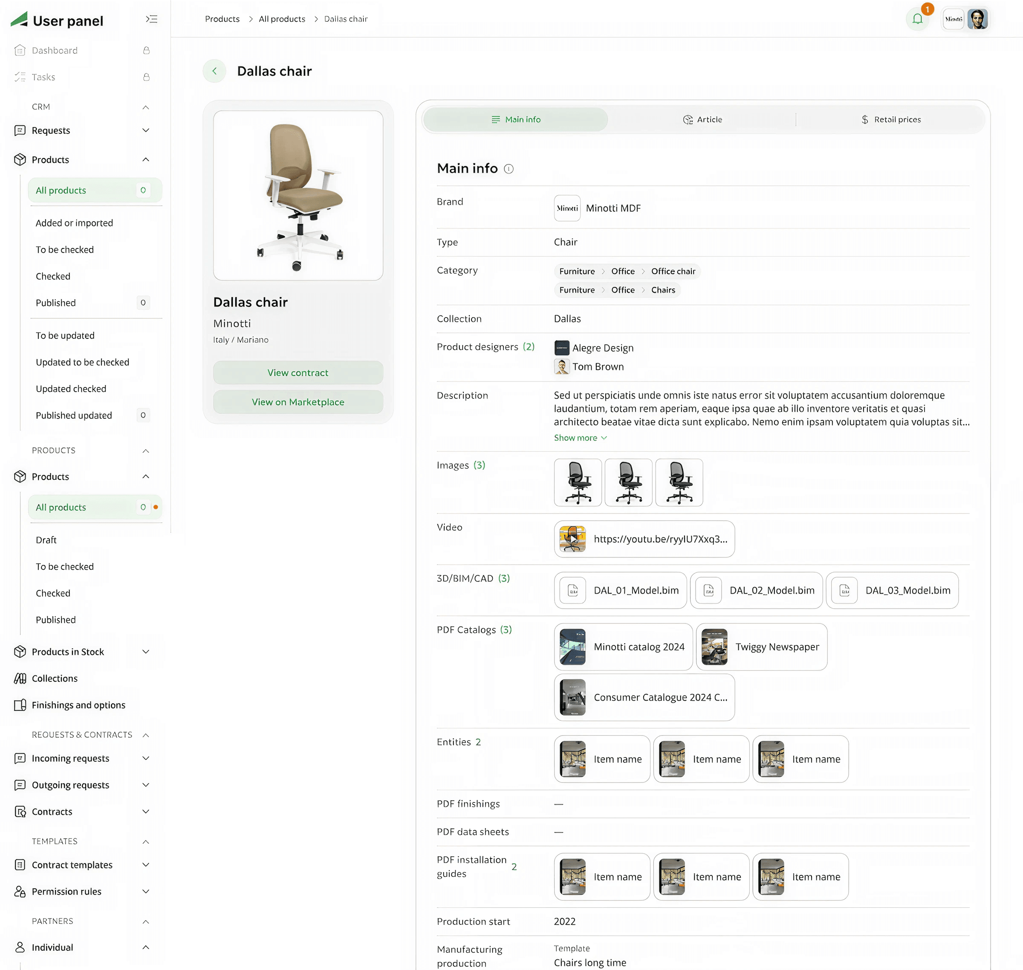Click the User panel logo
Viewport: 1023px width, 970px height.
pos(57,20)
